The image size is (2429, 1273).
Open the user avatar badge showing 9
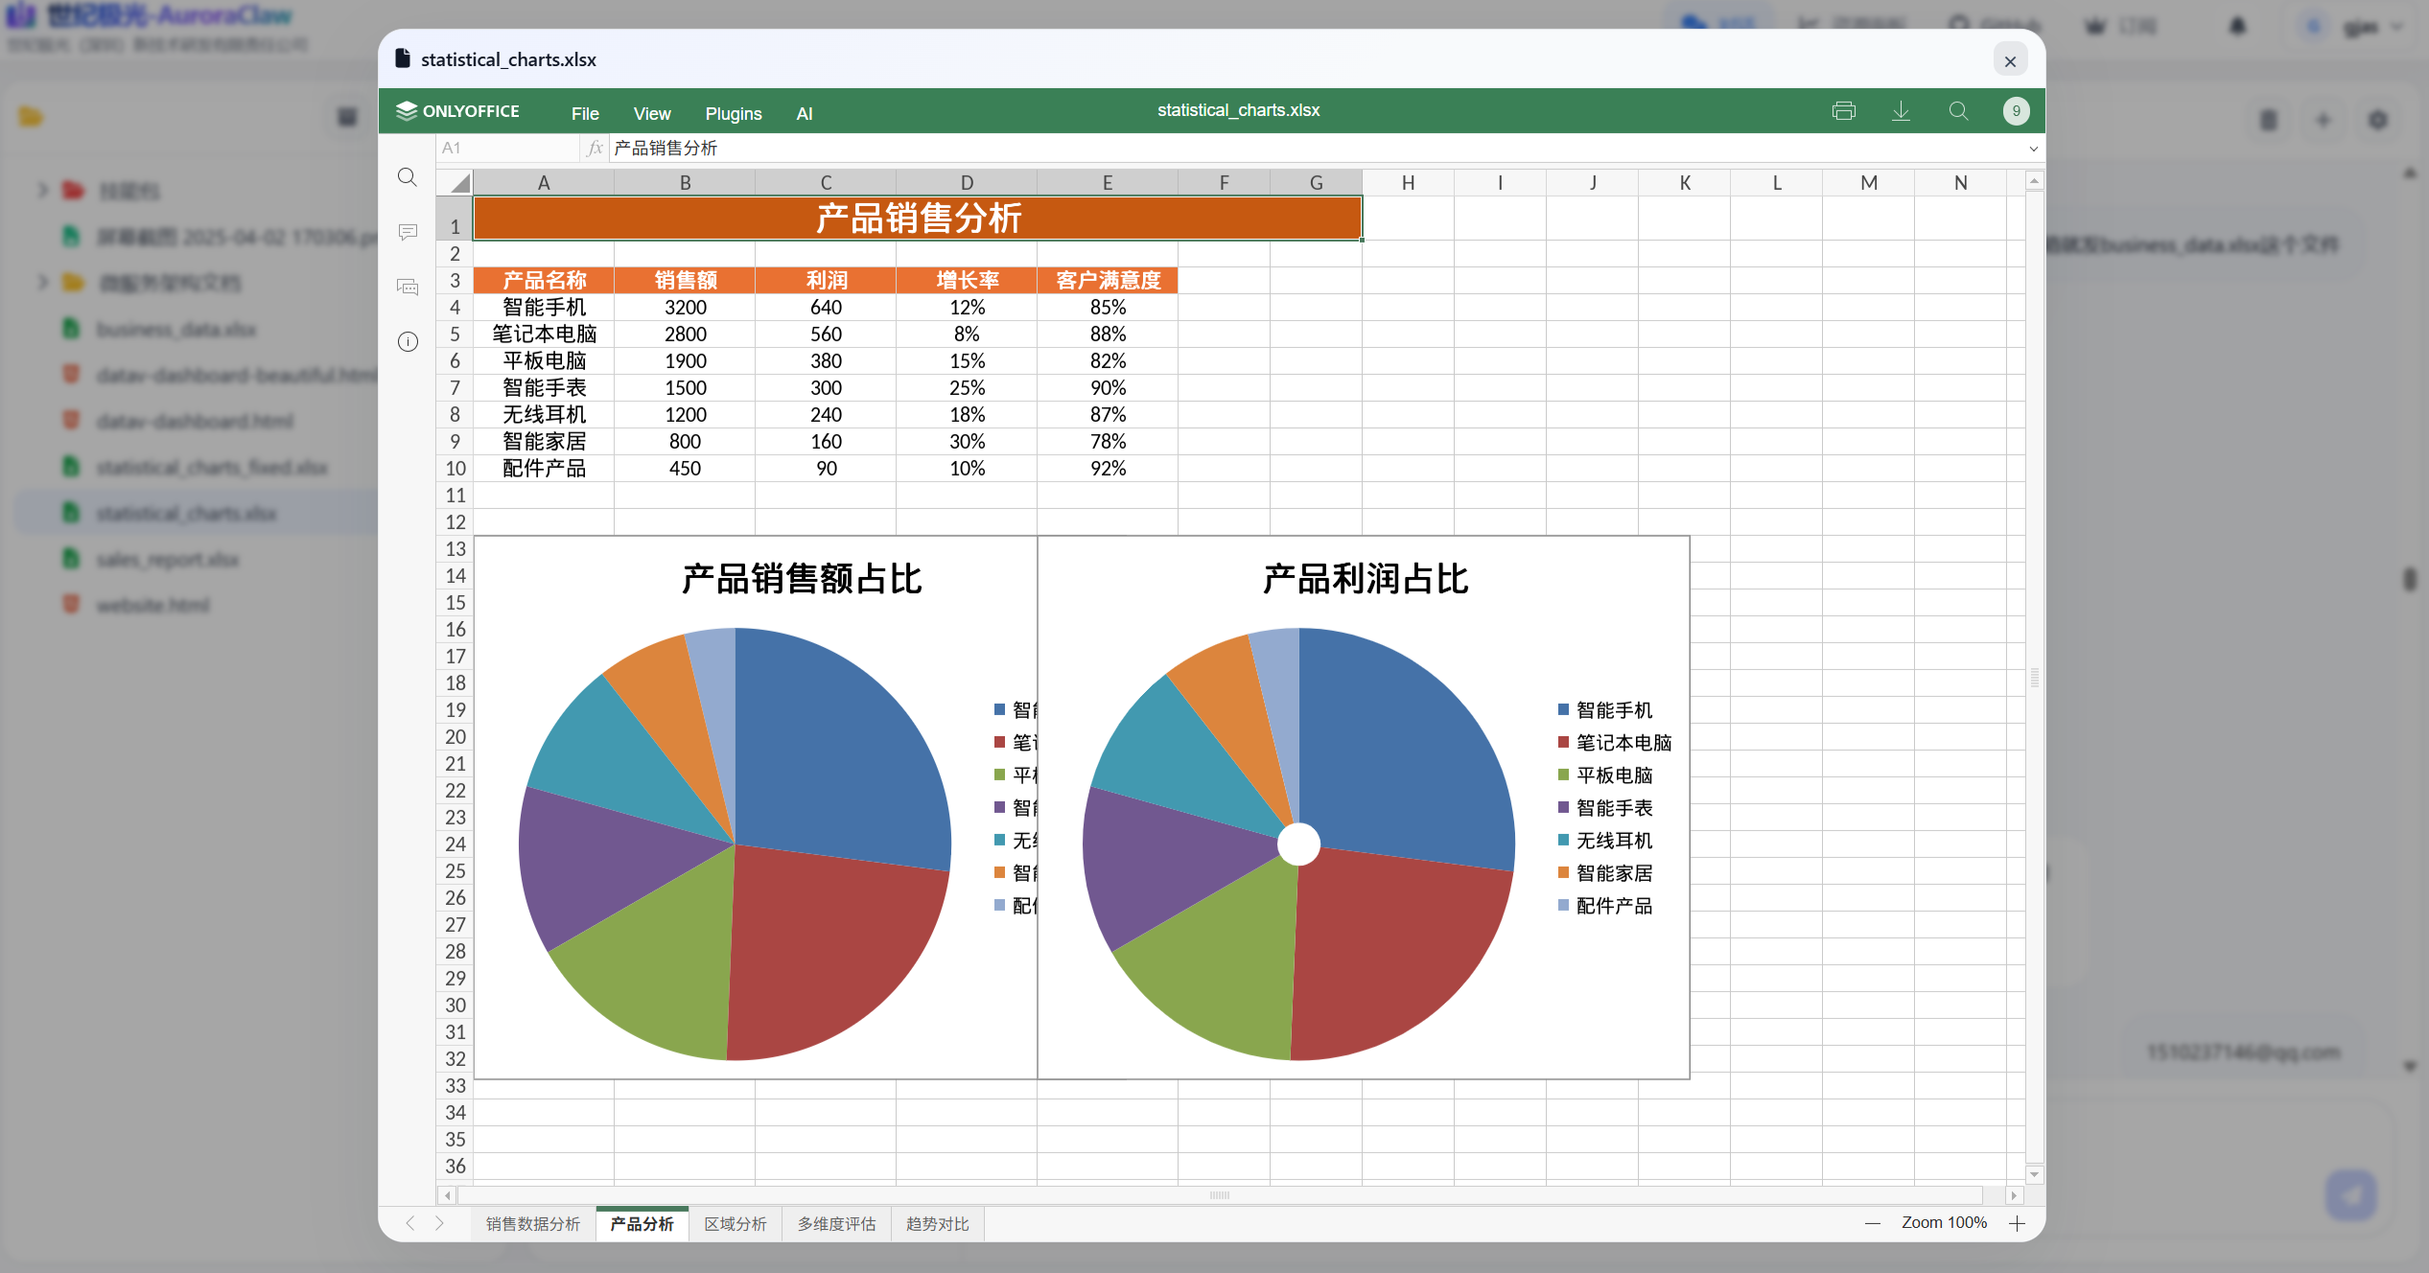point(2015,110)
